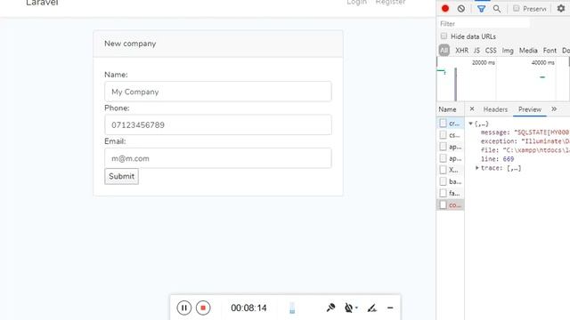
Task: Toggle the network filter funnel icon
Action: click(x=481, y=9)
